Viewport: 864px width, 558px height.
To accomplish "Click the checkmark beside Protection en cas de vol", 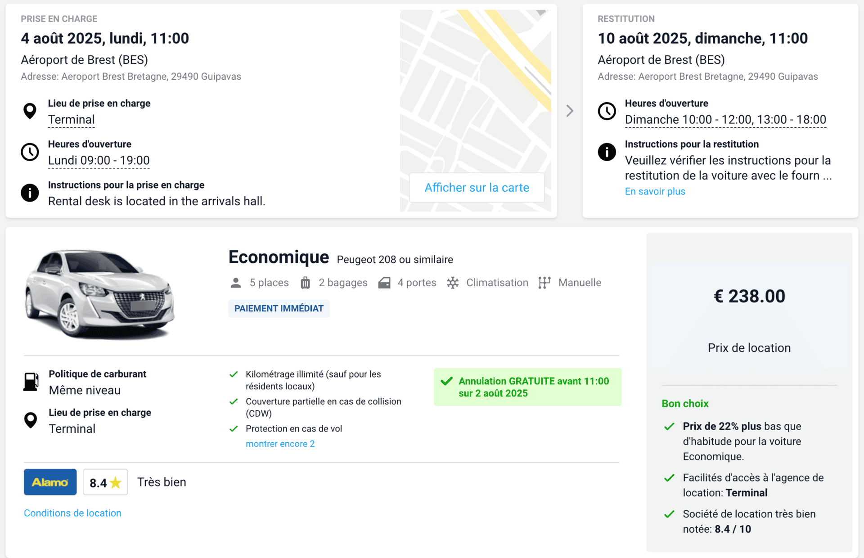I will click(234, 429).
